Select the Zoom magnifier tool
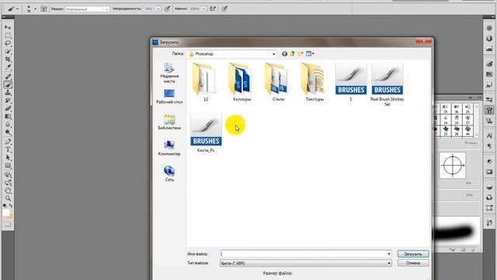The image size is (497, 280). coord(8,198)
